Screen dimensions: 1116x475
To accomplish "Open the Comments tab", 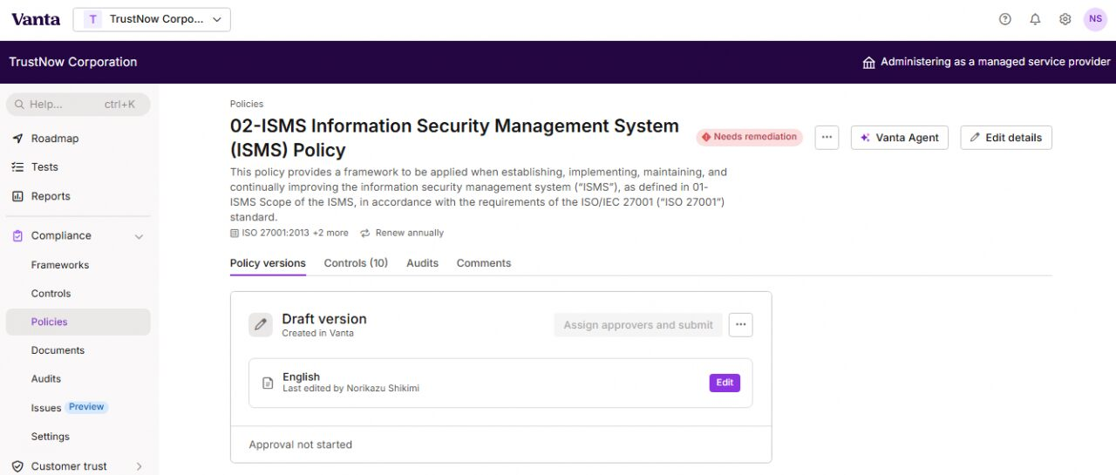I will tap(484, 263).
